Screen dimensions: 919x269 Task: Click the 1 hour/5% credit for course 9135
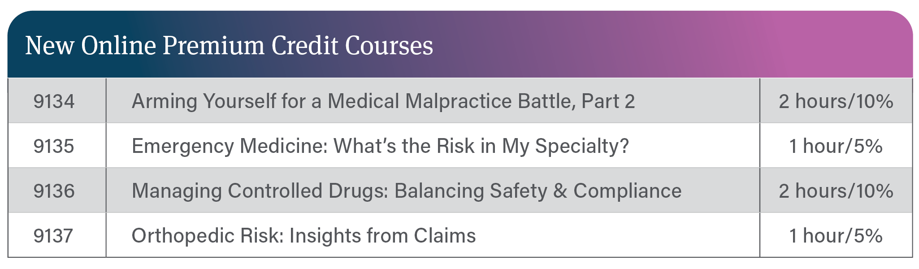click(x=836, y=146)
